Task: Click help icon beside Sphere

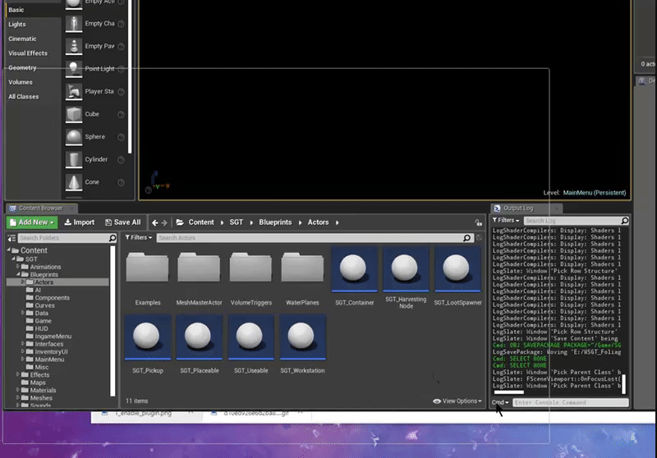Action: [x=121, y=137]
